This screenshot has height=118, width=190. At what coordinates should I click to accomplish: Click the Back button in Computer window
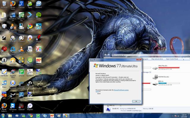[105, 55]
